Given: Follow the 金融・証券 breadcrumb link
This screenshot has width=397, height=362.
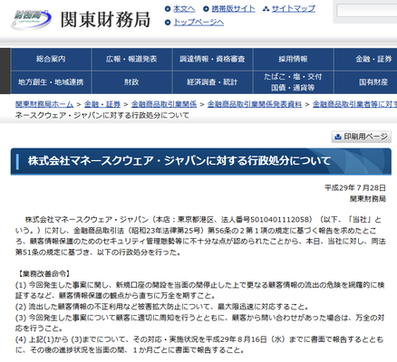Looking at the screenshot, I should (x=102, y=104).
